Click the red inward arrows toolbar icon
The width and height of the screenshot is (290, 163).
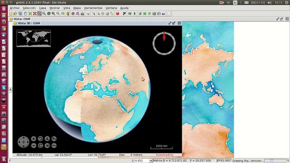[34, 14]
